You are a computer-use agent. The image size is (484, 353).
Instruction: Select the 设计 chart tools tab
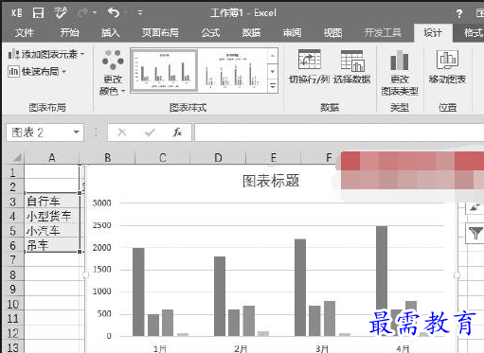433,32
